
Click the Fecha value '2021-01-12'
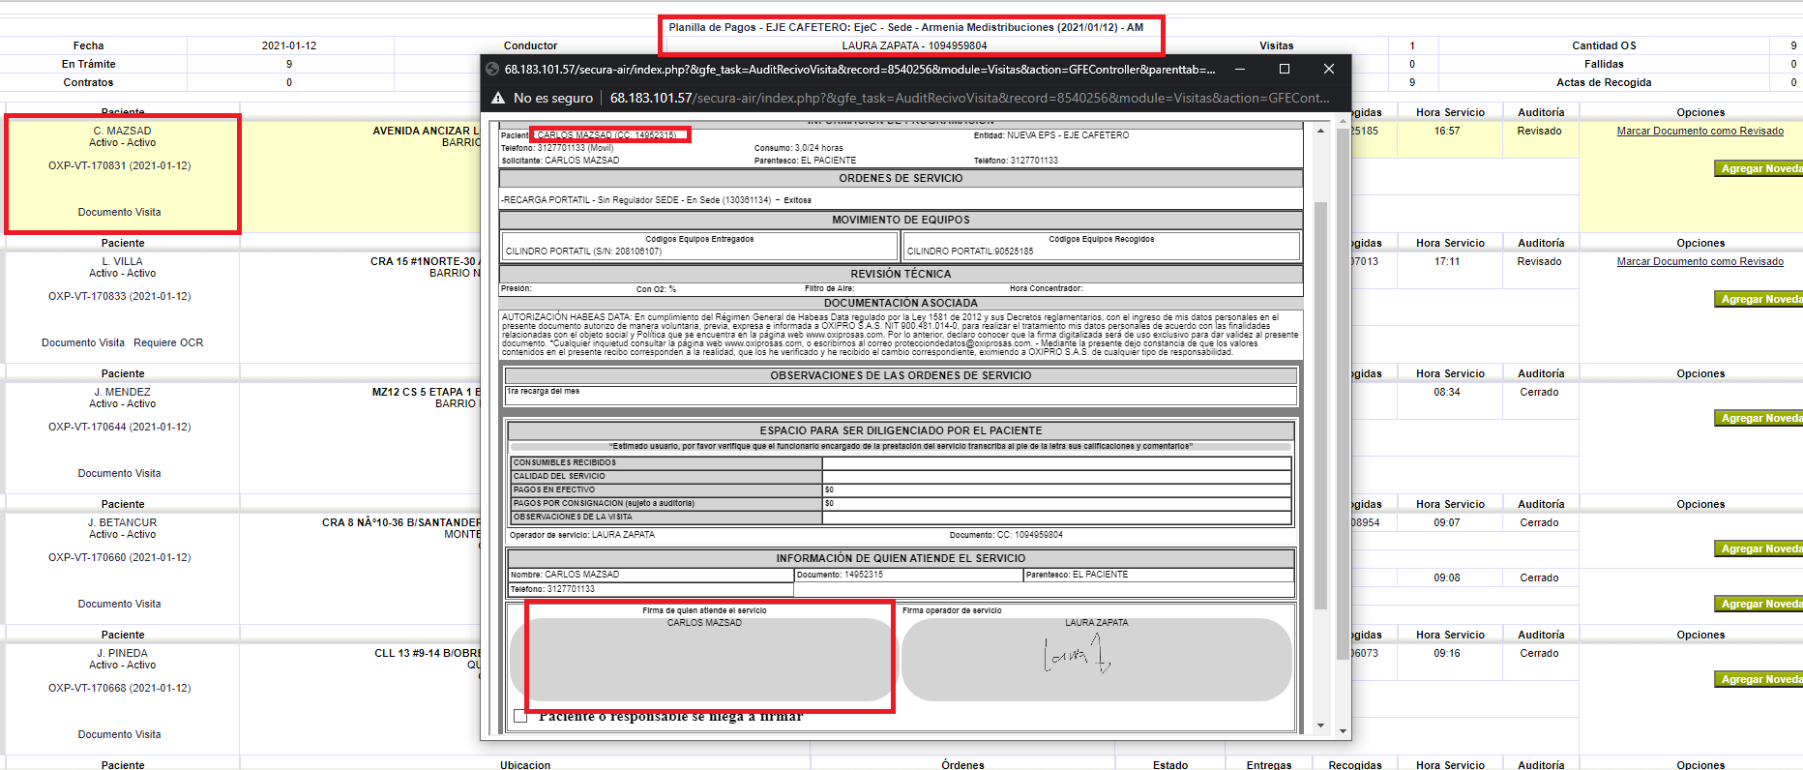coord(289,45)
